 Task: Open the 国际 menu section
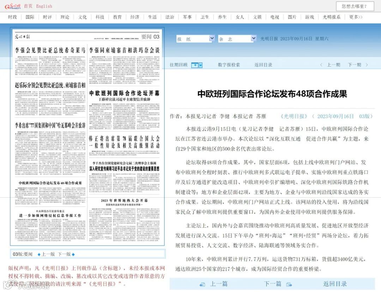tap(30, 17)
